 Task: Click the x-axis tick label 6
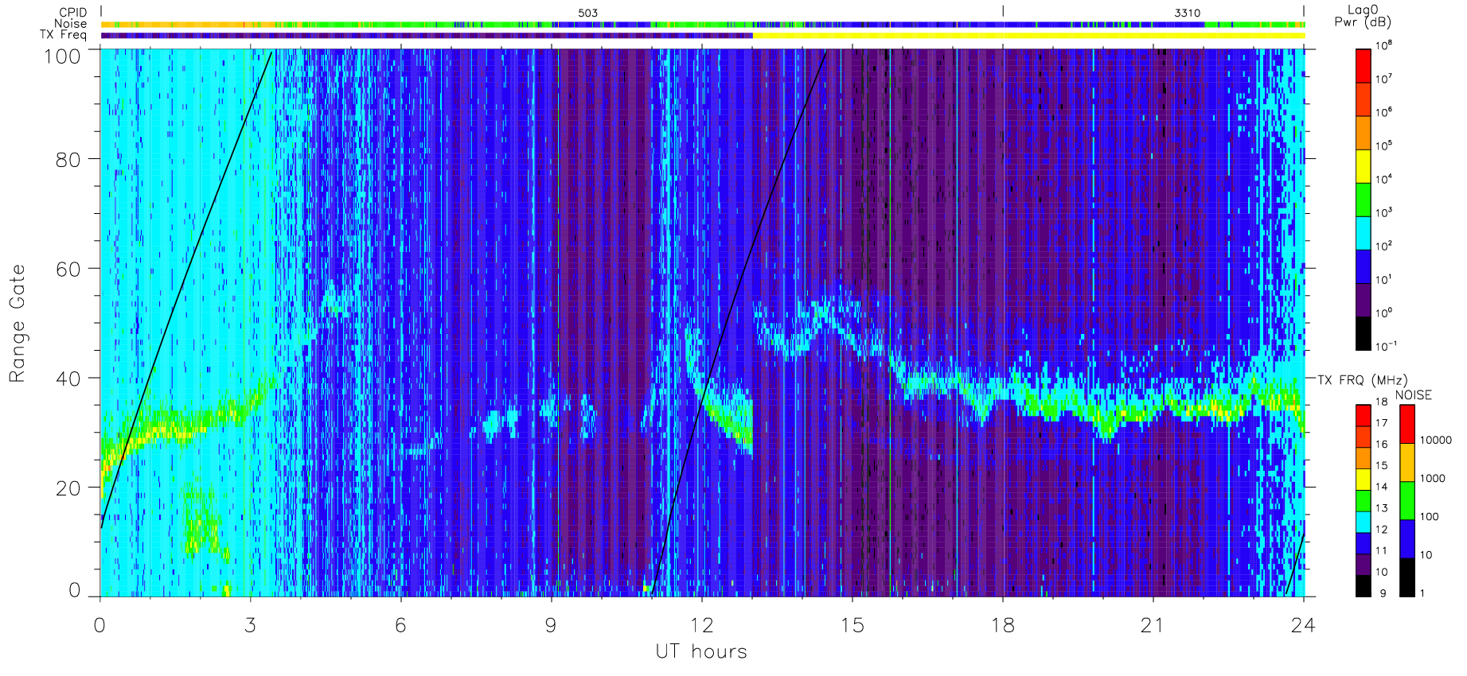click(400, 625)
